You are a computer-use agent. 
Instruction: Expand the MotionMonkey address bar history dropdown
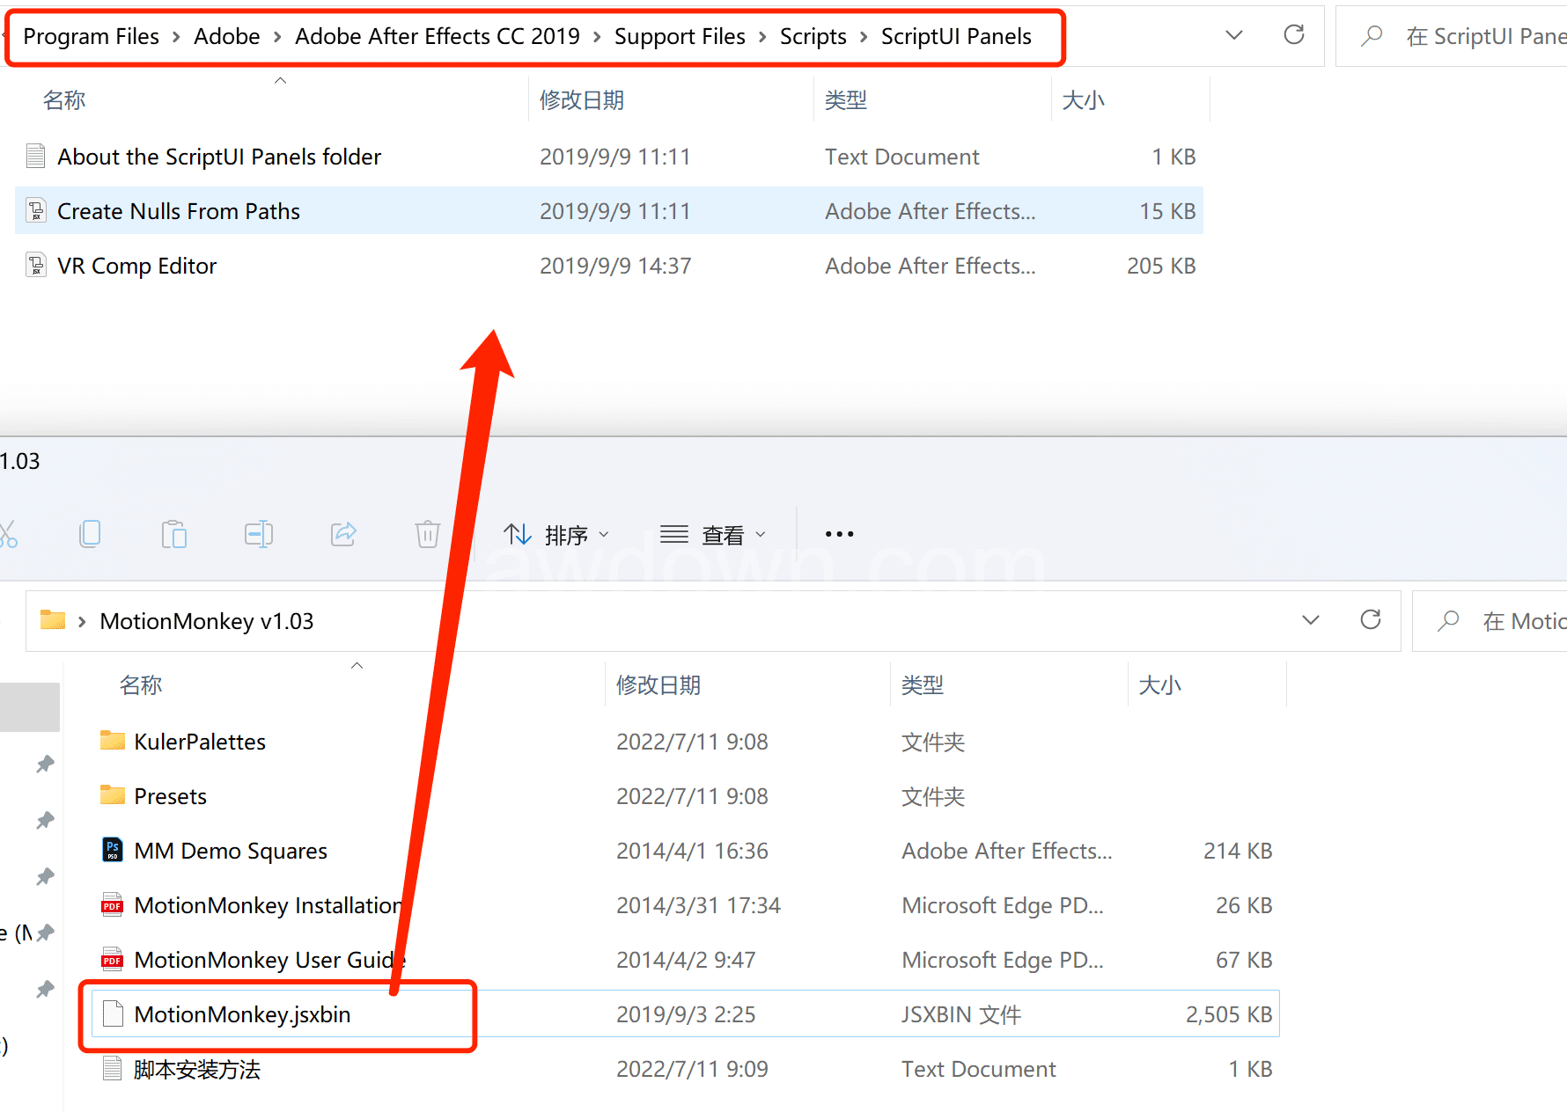point(1310,620)
